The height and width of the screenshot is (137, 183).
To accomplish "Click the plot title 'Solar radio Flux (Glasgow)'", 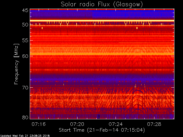I will [x=102, y=5].
